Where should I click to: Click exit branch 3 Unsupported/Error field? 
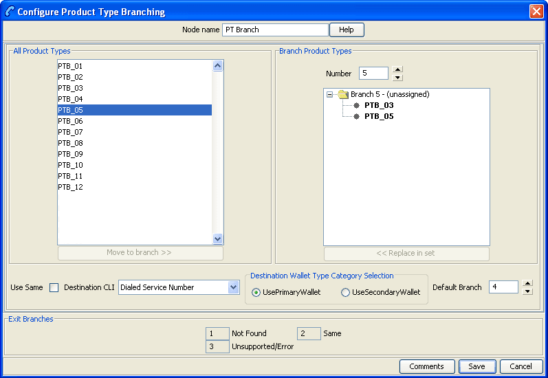(x=217, y=347)
